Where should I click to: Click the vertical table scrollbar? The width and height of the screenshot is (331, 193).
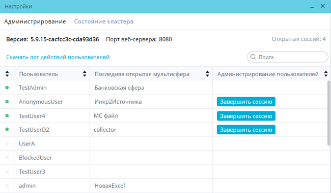click(328, 113)
